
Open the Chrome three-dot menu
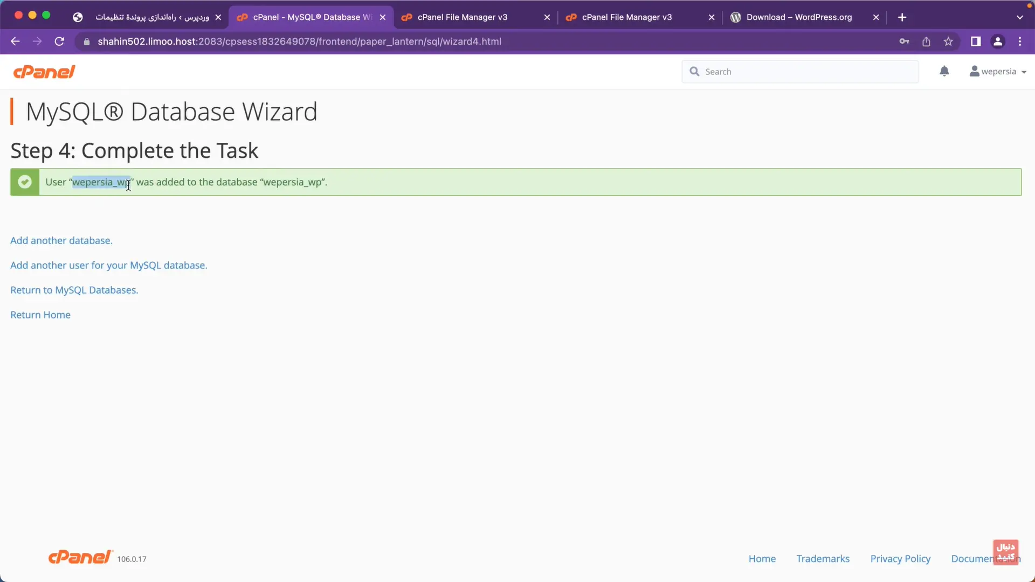(1020, 41)
